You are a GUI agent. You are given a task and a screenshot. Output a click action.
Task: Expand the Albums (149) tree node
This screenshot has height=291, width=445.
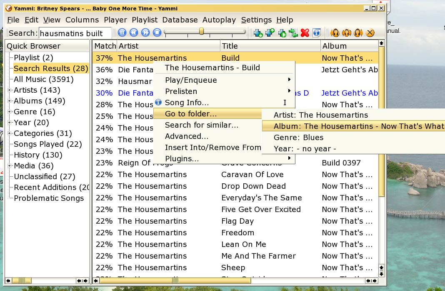(x=10, y=101)
